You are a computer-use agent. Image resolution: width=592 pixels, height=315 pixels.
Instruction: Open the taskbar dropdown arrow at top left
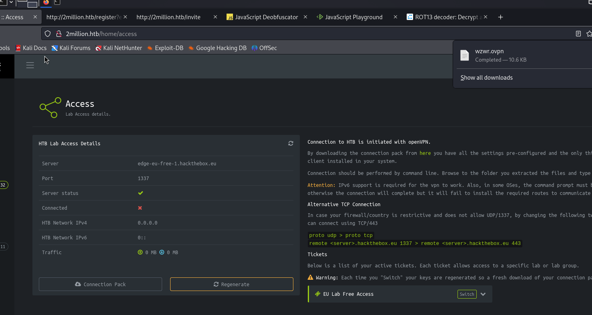pos(11,2)
